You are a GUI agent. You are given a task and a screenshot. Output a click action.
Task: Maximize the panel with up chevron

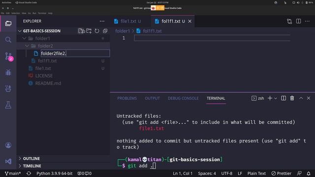click(x=301, y=98)
